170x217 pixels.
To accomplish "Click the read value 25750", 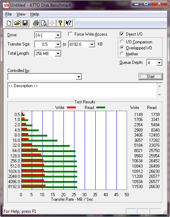I will coord(154,150).
